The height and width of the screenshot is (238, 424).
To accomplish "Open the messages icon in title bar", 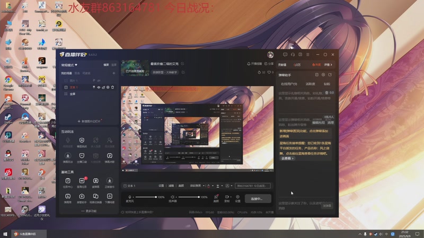I will 285,54.
